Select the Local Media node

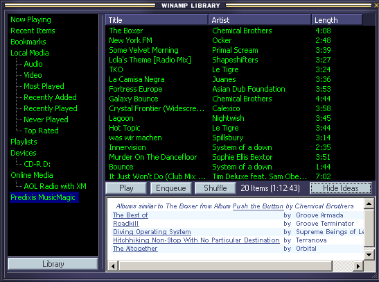(30, 53)
